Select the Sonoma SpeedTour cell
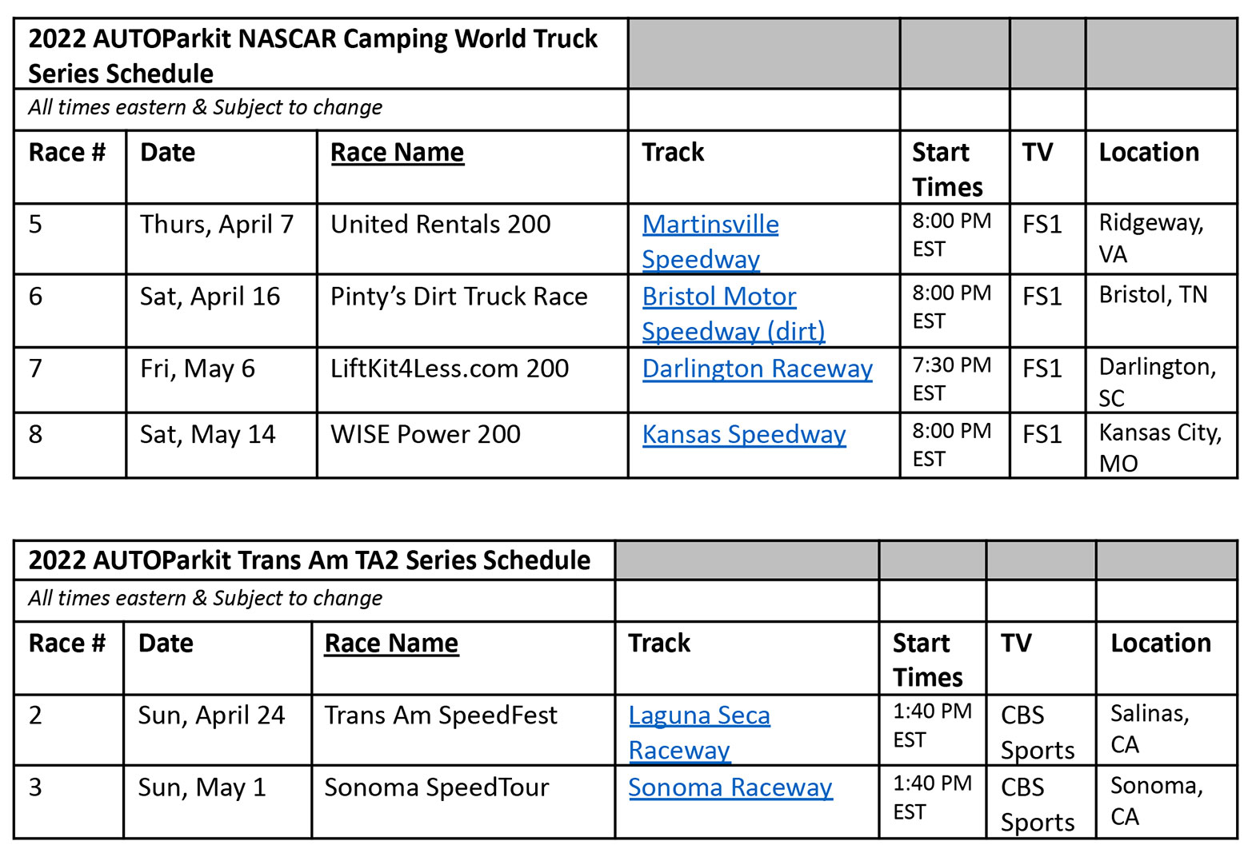The width and height of the screenshot is (1244, 845). (x=436, y=787)
